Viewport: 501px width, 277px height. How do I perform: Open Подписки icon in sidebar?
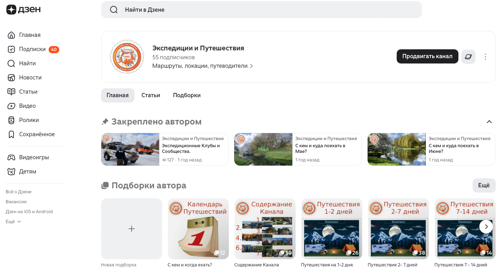(x=11, y=49)
